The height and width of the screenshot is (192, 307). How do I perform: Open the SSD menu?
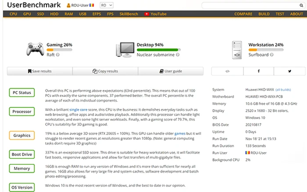pyautogui.click(x=40, y=14)
